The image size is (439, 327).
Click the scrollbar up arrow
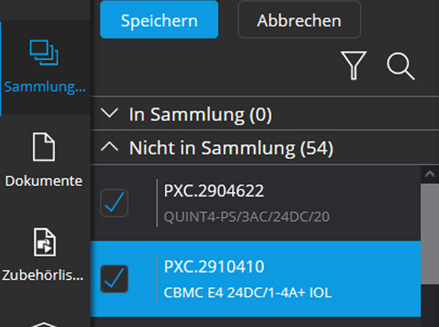click(x=429, y=174)
